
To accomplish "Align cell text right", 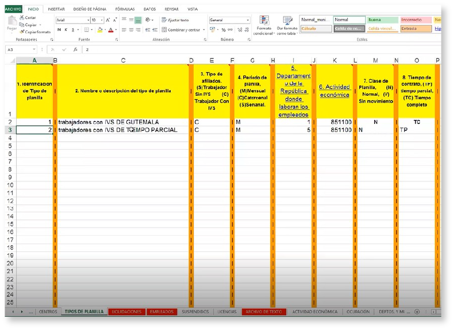I will pyautogui.click(x=138, y=30).
